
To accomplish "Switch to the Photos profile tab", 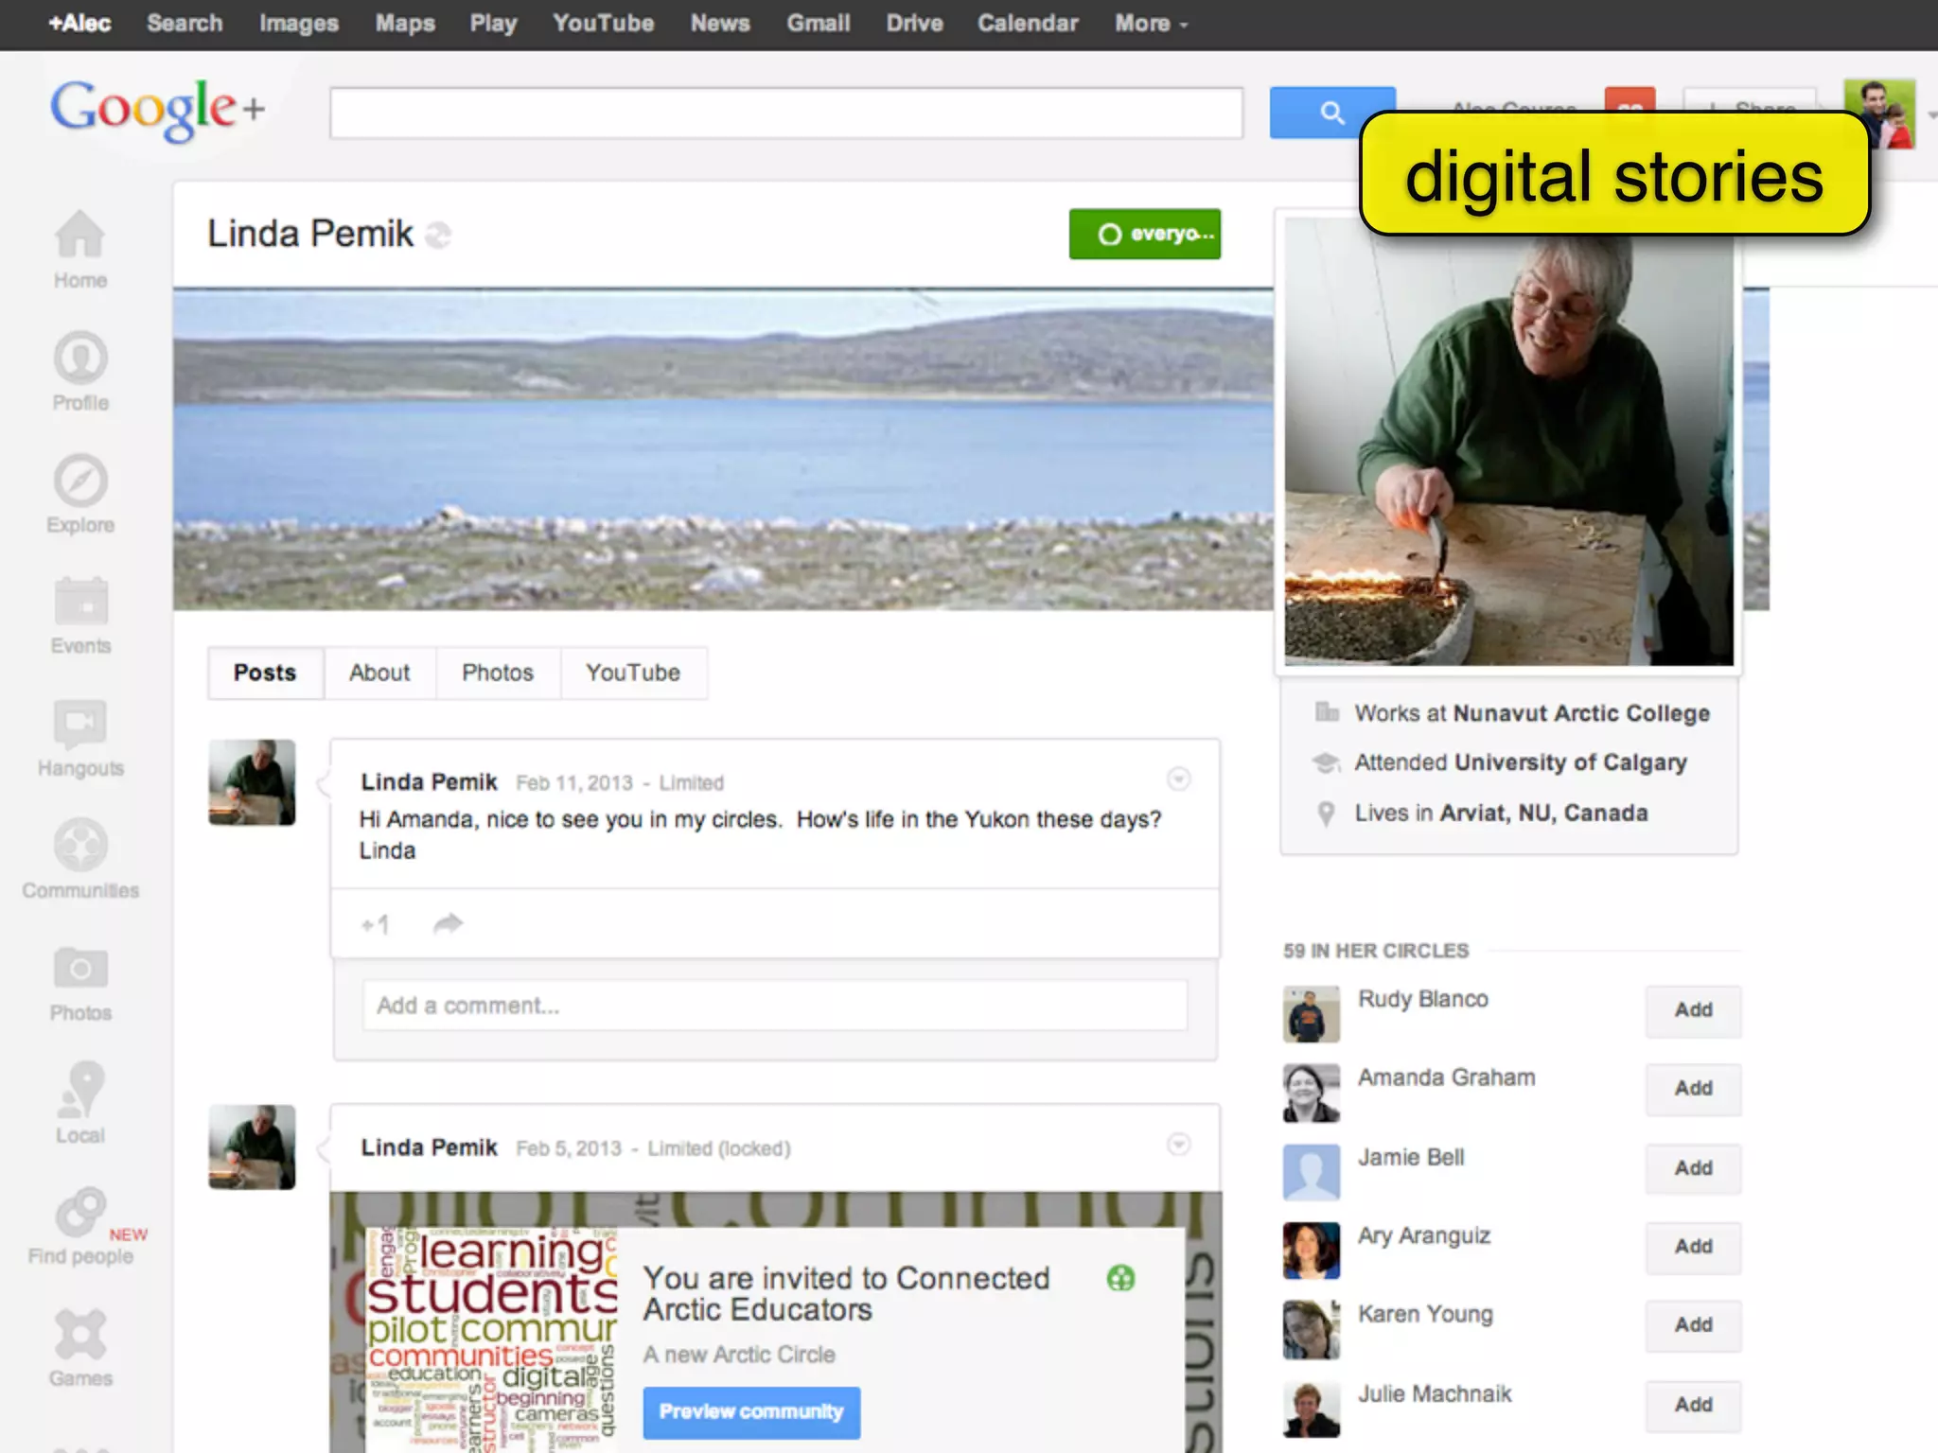I will [497, 673].
